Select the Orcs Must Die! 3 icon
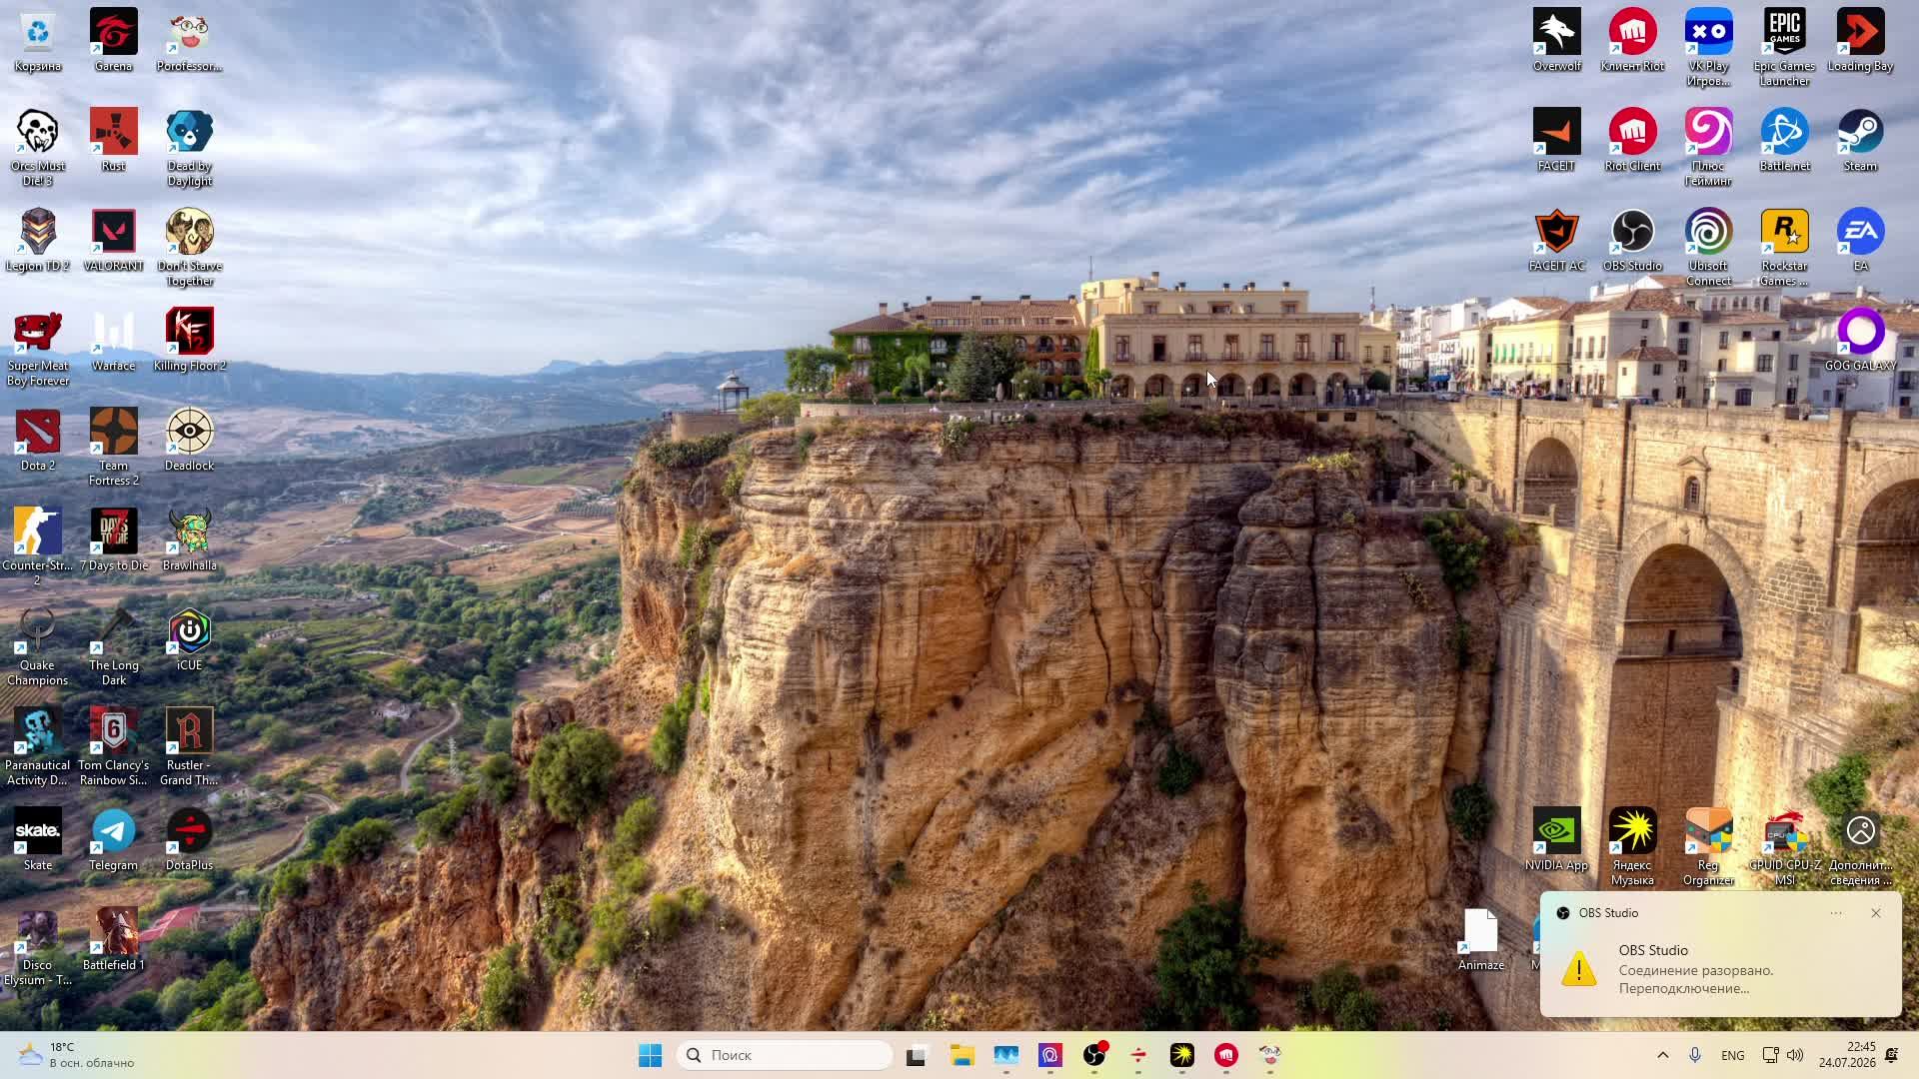1919x1079 pixels. point(38,148)
